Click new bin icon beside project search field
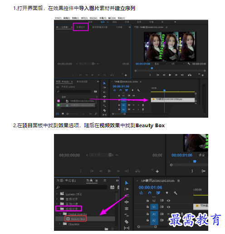The image size is (225, 234). coord(95,91)
